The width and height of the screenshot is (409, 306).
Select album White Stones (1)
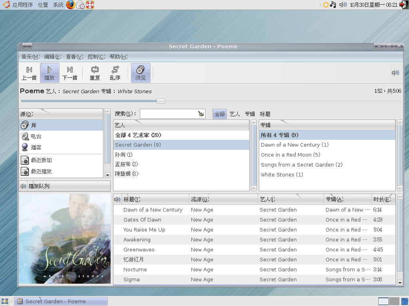coord(327,175)
